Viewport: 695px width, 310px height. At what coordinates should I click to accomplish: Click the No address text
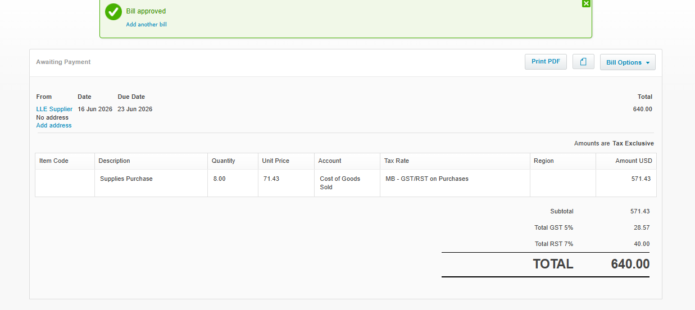pos(52,117)
